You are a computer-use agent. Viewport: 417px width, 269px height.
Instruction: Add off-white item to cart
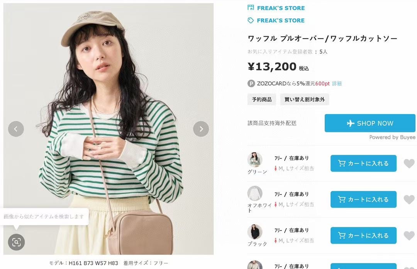[363, 199]
